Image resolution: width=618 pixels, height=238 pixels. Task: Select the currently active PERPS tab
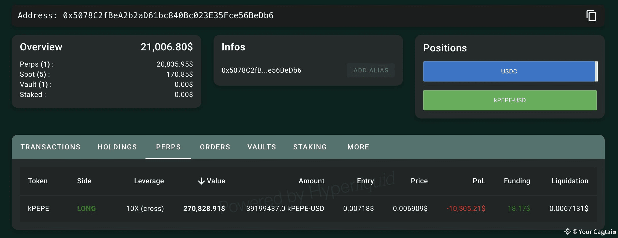(168, 147)
